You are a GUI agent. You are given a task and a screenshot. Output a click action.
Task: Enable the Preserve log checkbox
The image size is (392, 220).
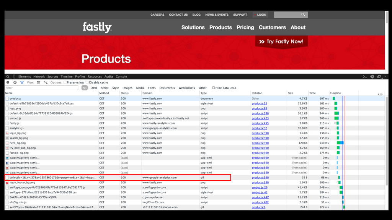(x=65, y=82)
